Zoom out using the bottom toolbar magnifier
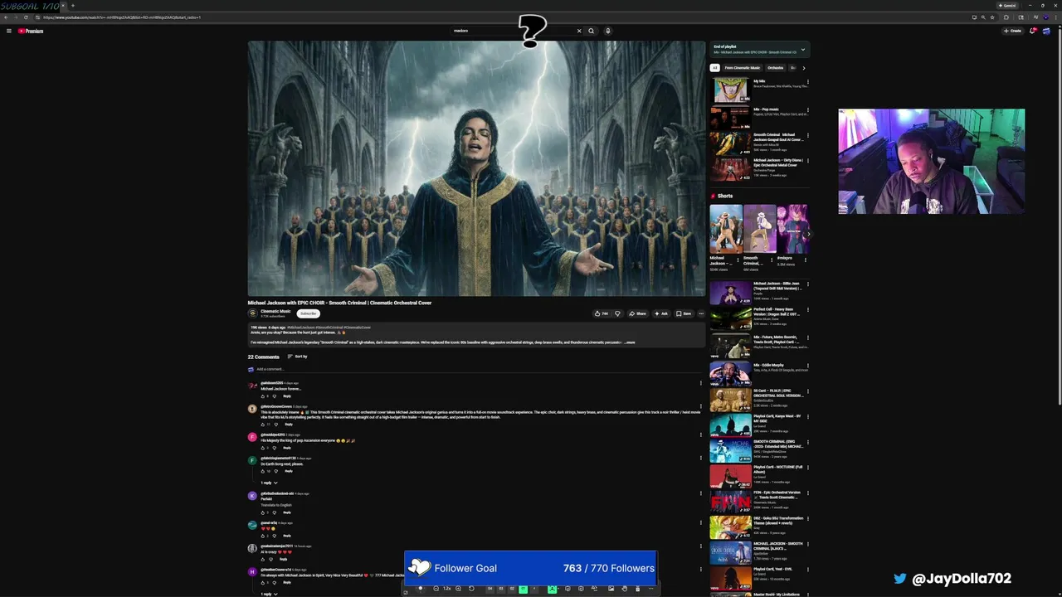 coord(436,589)
